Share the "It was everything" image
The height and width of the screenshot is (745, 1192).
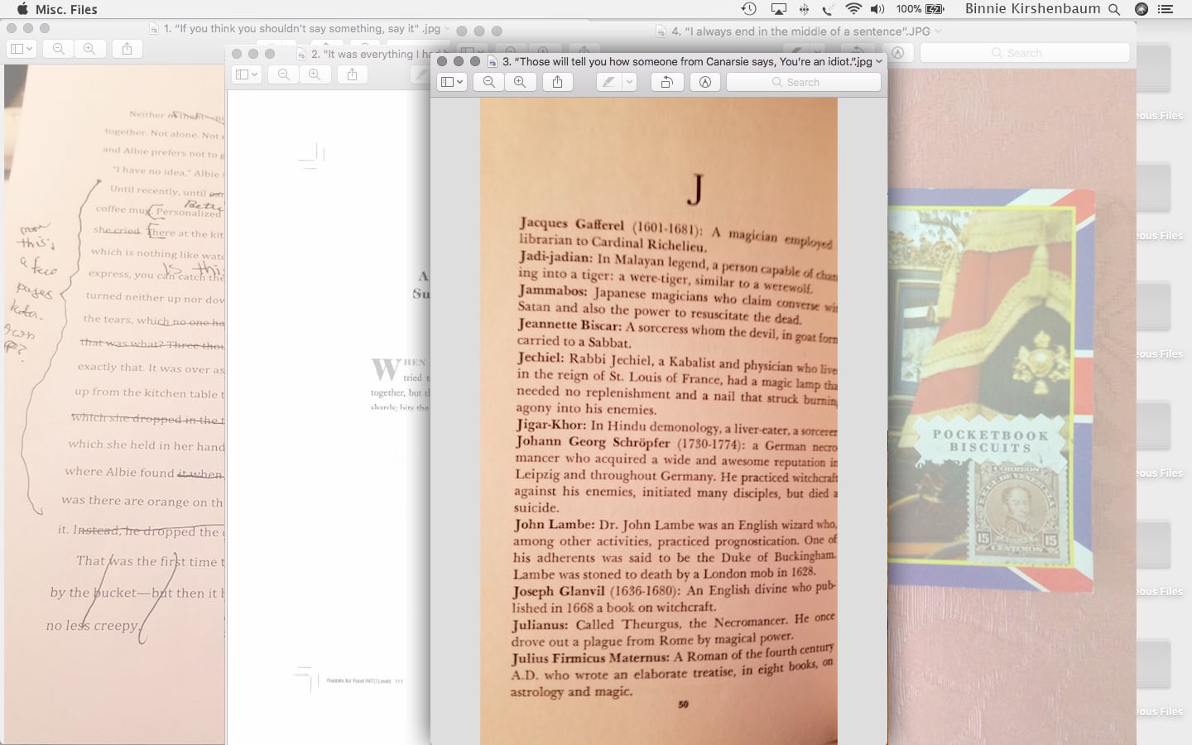[x=353, y=74]
